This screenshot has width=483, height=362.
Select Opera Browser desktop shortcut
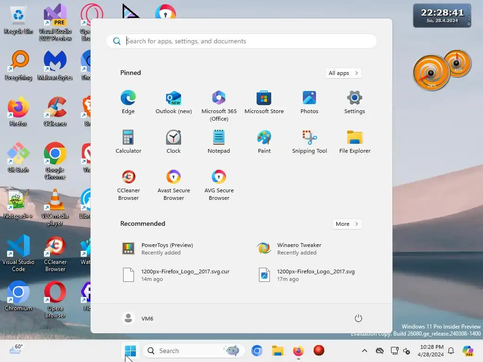click(x=55, y=299)
